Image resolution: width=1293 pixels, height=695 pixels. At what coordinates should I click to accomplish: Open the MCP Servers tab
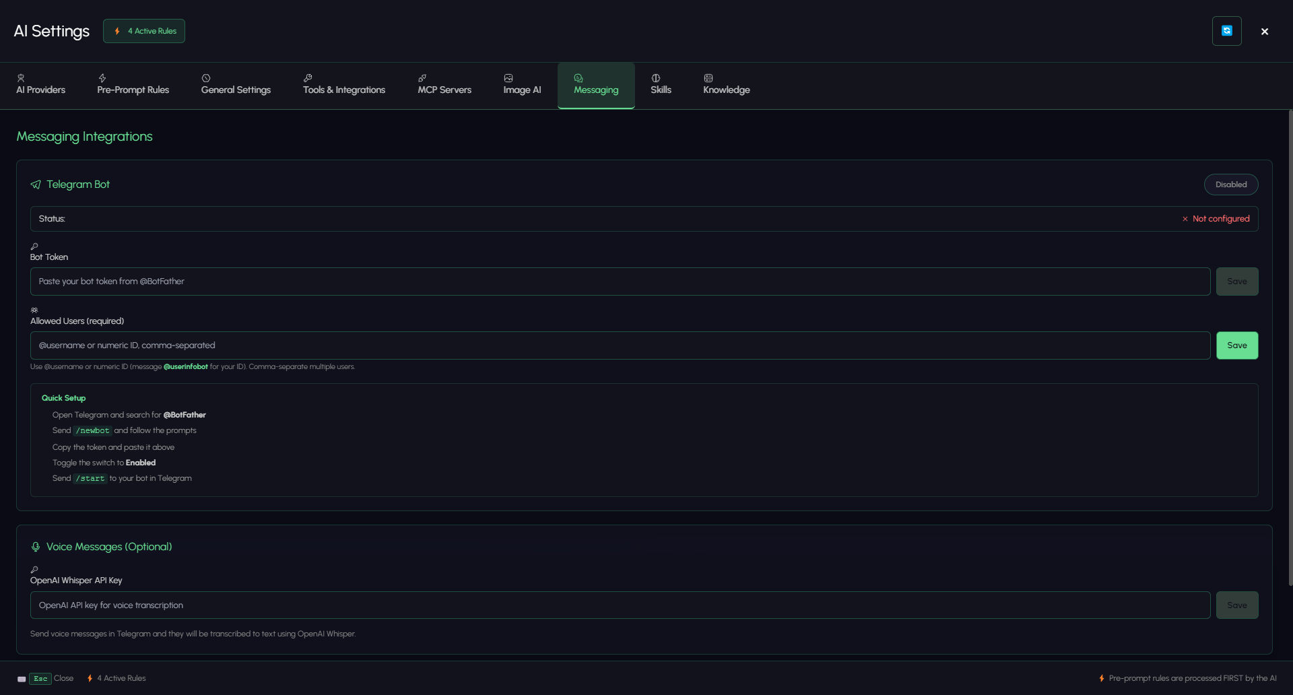click(444, 85)
